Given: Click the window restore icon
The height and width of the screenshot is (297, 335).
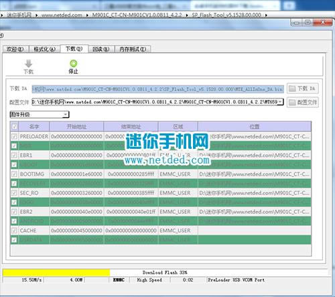Looking at the screenshot, I should tap(308, 22).
